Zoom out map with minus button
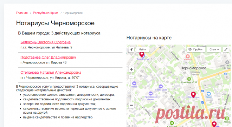The image size is (232, 127). pos(131,105)
